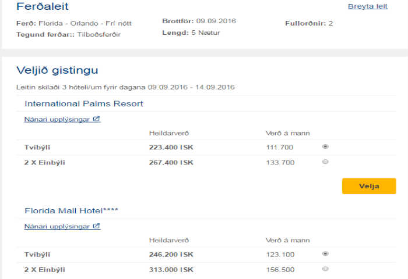Click the Ferðaleit heading
Screen dimensions: 408x279
pyautogui.click(x=43, y=7)
